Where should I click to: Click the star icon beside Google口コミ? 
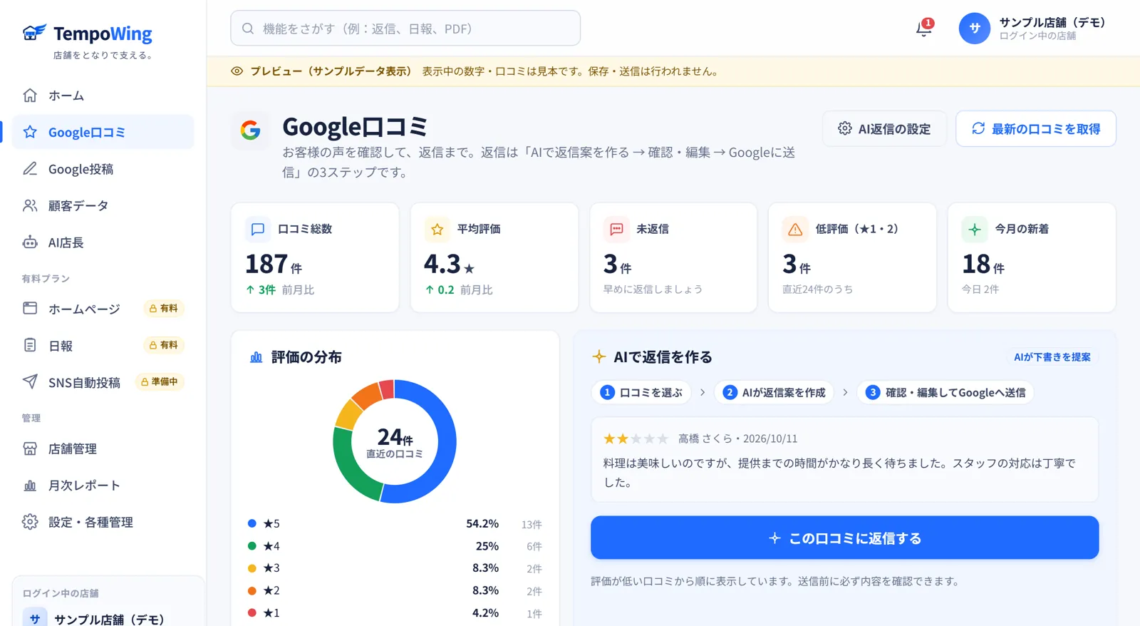(x=30, y=132)
